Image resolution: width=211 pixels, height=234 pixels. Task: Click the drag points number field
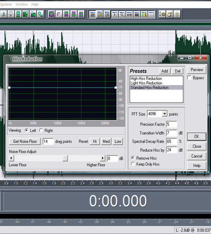[x=48, y=141]
